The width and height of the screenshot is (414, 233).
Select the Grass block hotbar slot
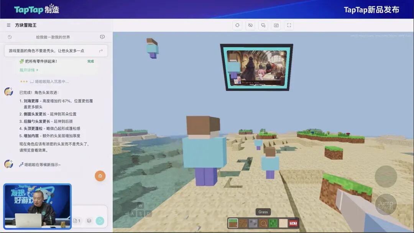click(x=233, y=223)
